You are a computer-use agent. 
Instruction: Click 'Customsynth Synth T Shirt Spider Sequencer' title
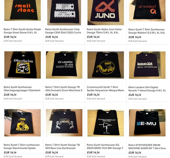pyautogui.click(x=105, y=89)
